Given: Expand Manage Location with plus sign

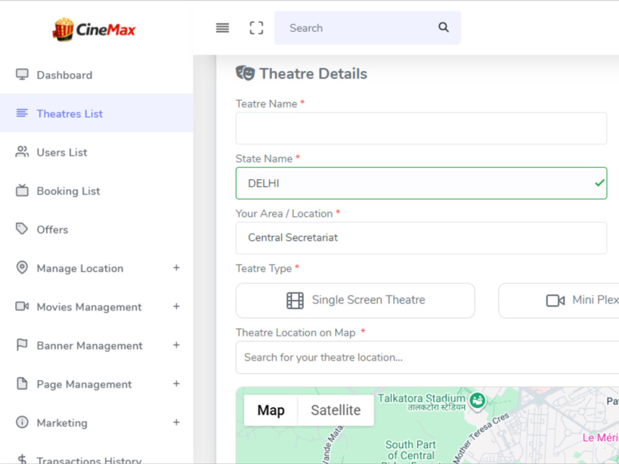Looking at the screenshot, I should (176, 268).
